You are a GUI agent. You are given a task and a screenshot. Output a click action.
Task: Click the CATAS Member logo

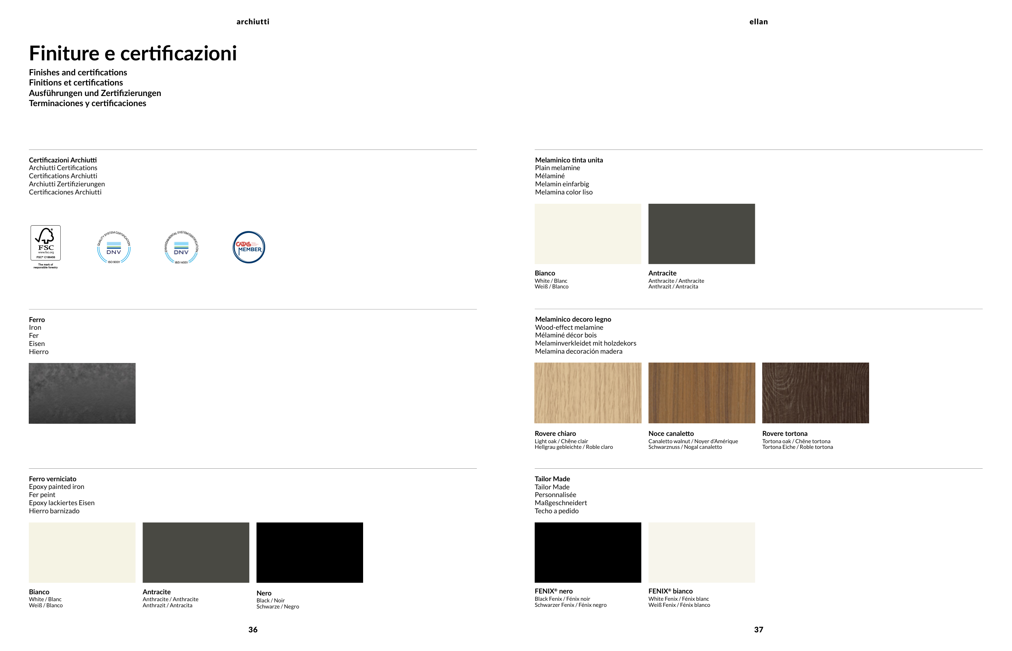[249, 247]
